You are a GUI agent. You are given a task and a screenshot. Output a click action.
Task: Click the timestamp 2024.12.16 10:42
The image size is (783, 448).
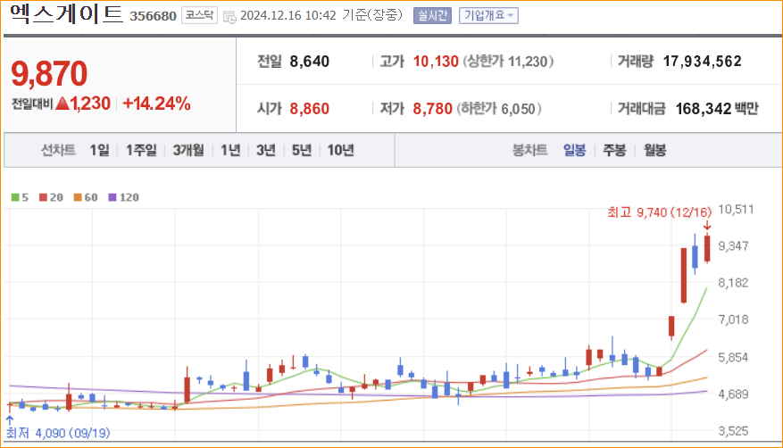pos(288,15)
